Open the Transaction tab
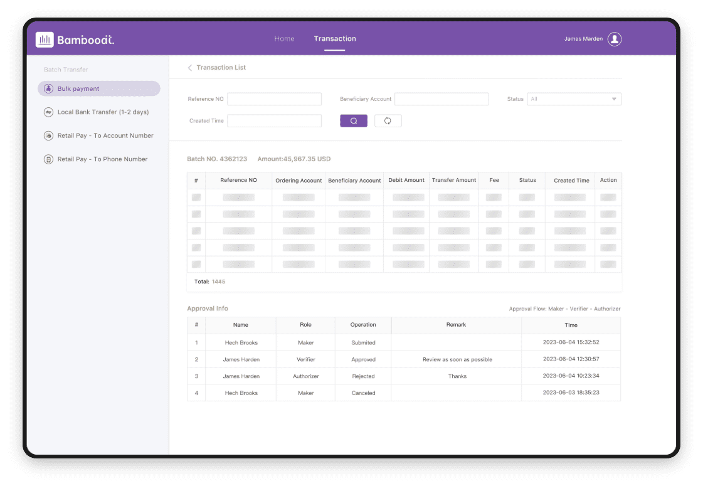This screenshot has width=703, height=486. pyautogui.click(x=335, y=39)
